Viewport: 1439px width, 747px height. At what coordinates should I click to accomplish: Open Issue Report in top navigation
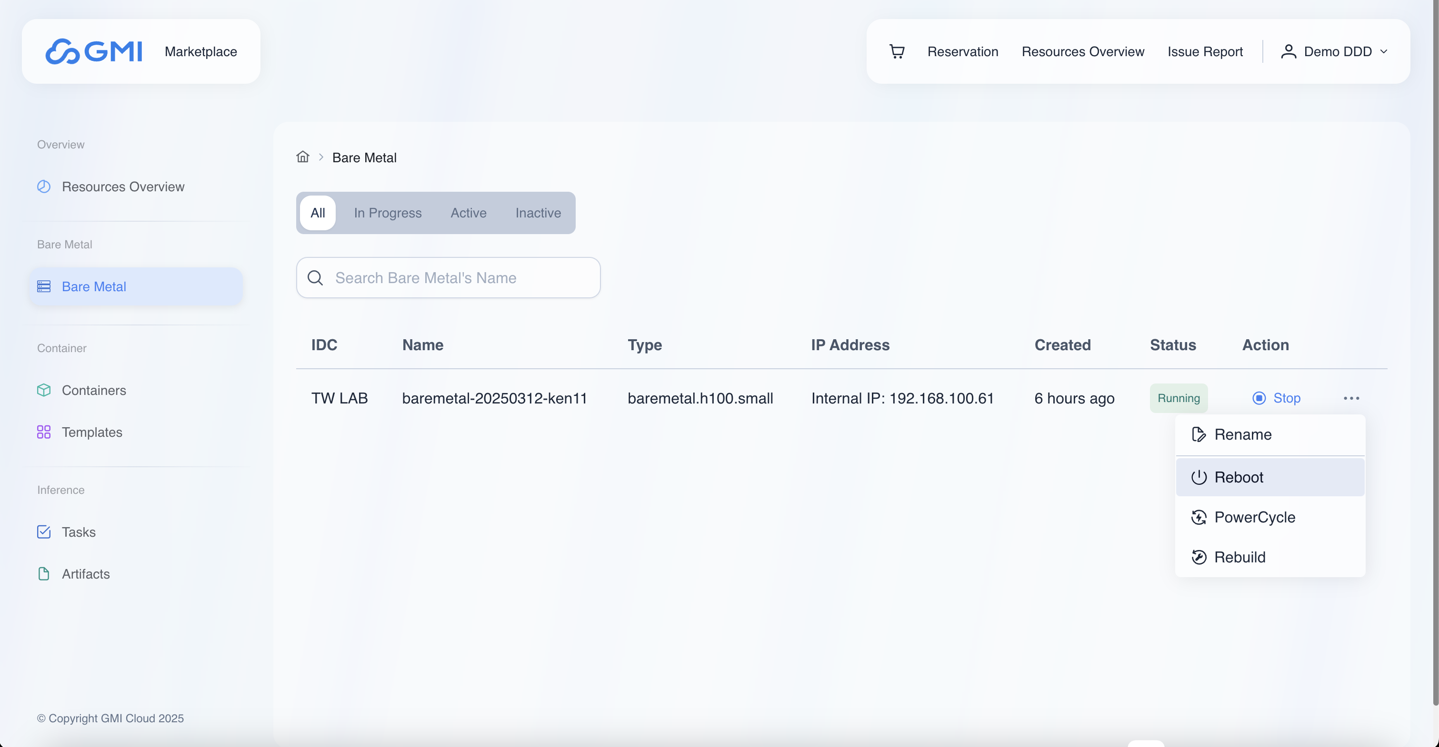1205,51
